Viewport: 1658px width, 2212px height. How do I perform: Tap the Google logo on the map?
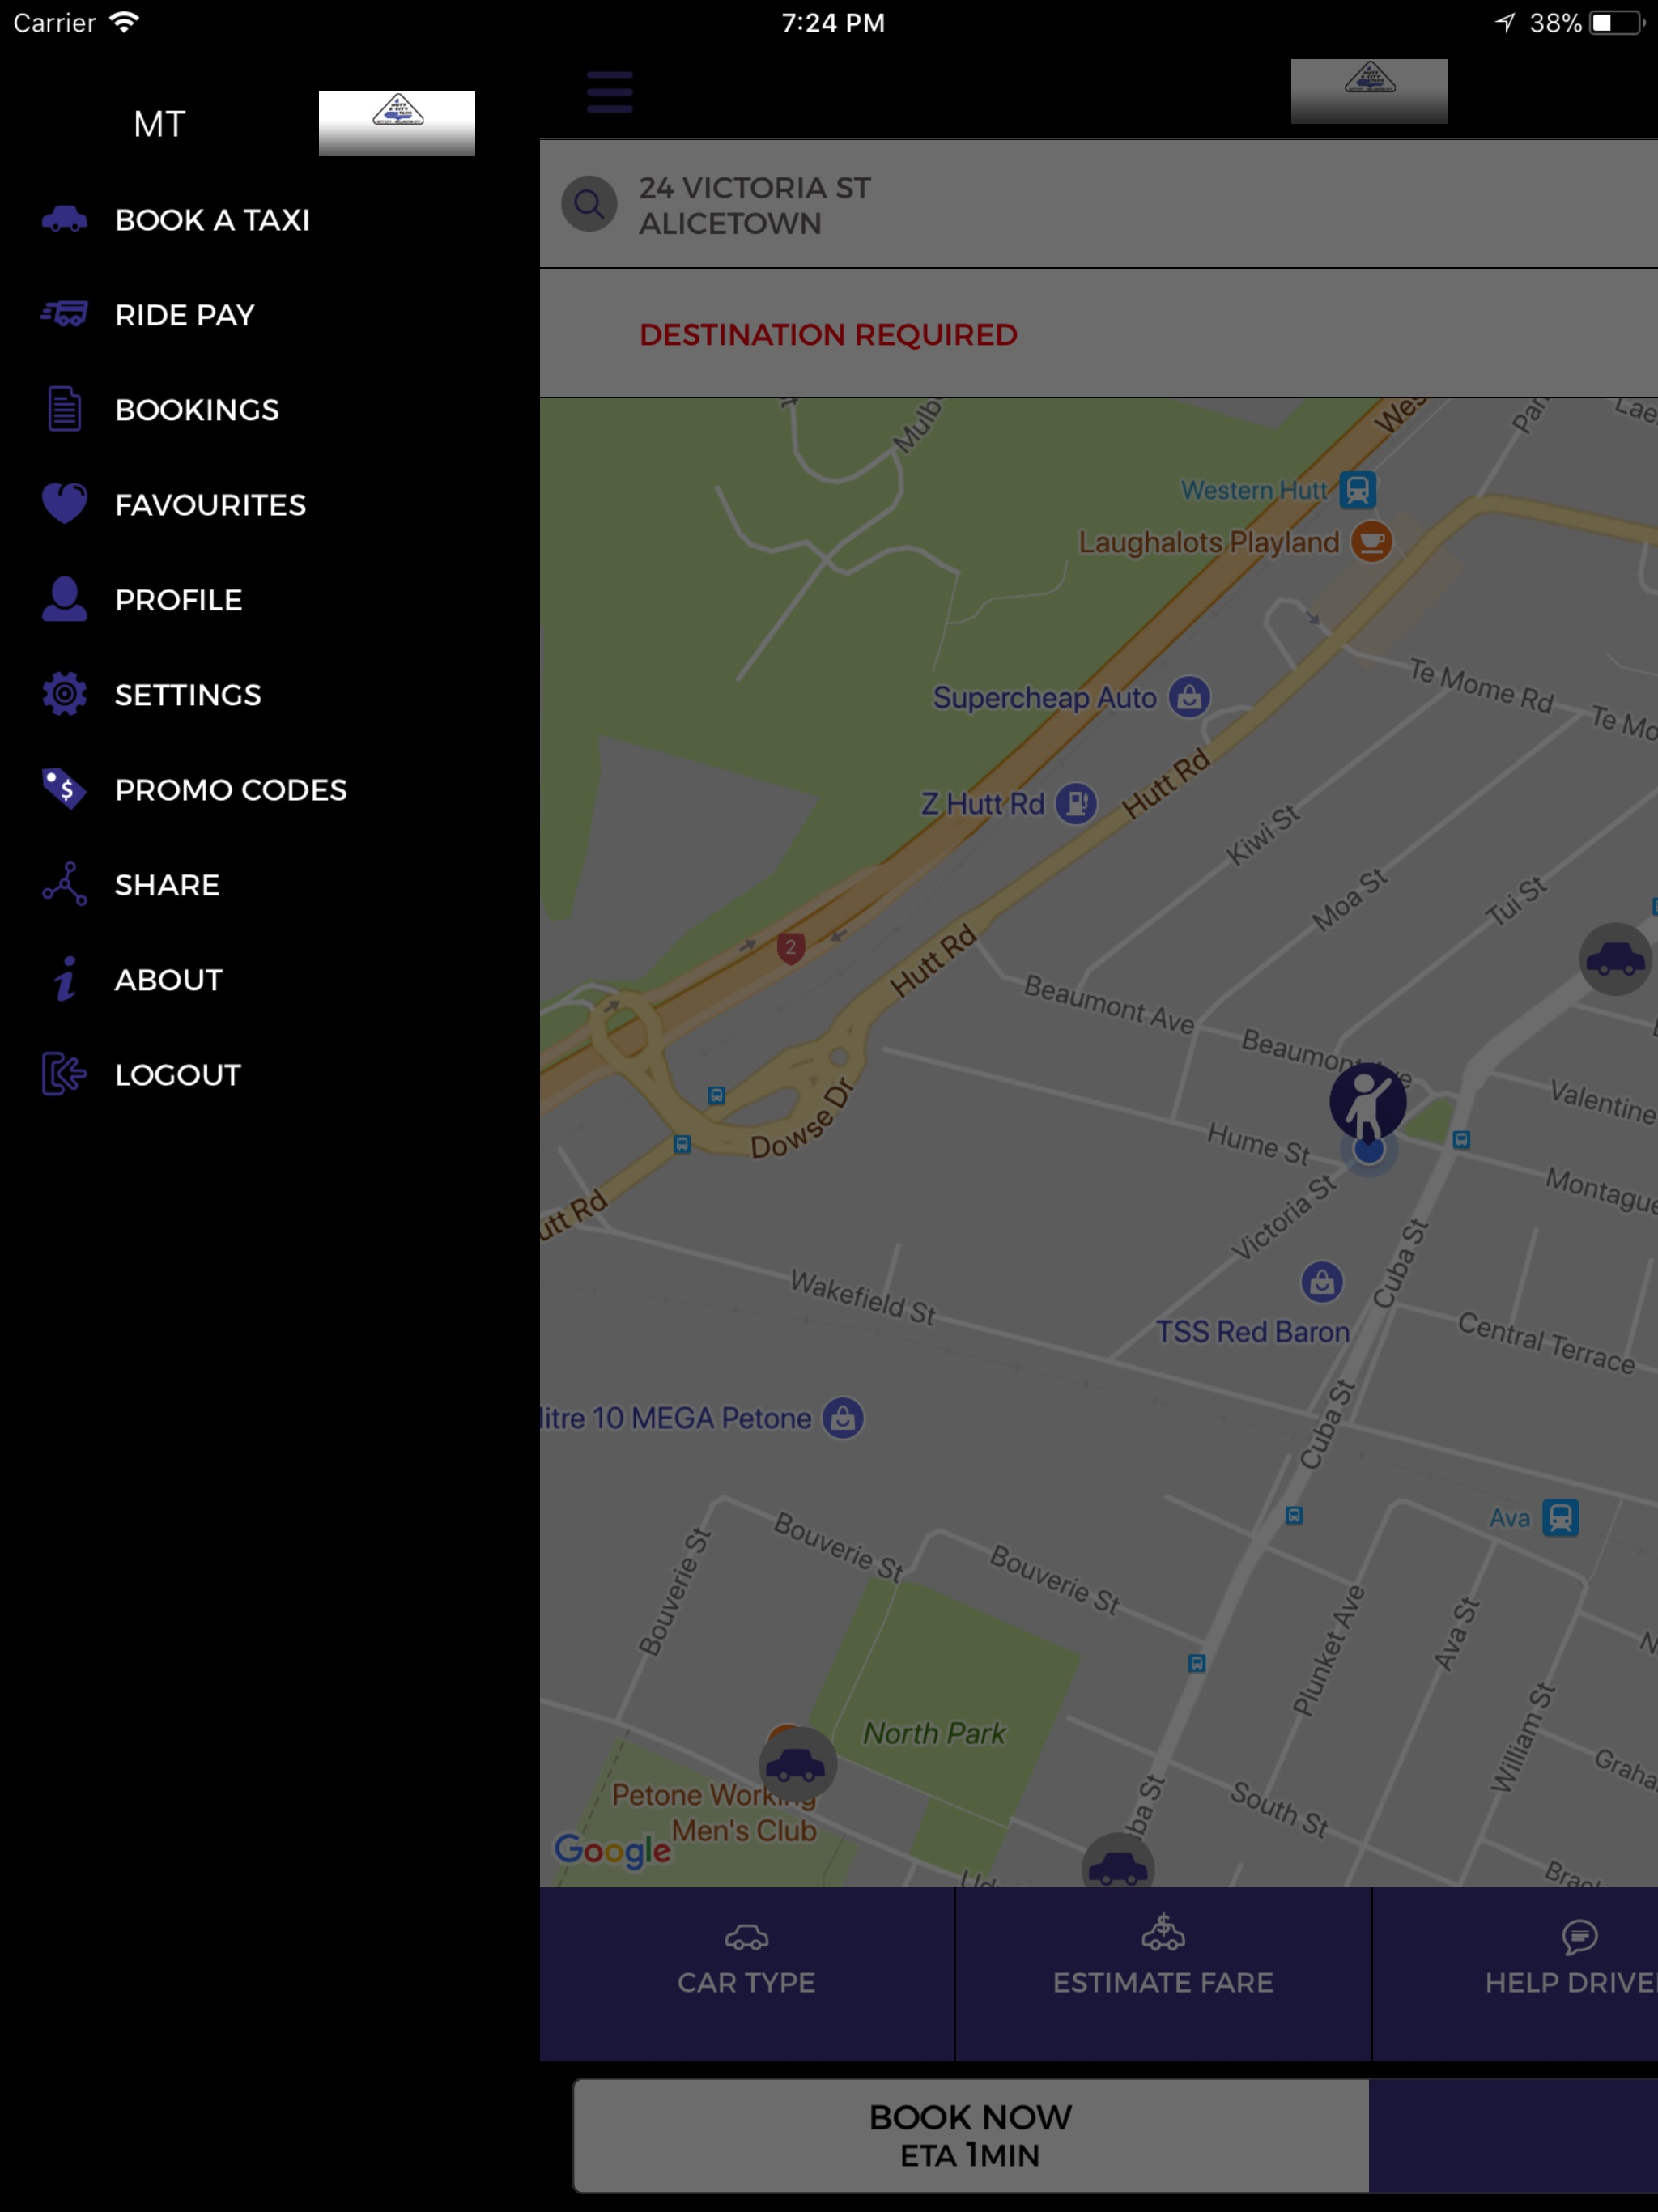coord(612,1850)
